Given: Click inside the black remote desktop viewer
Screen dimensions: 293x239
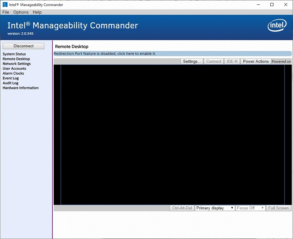Looking at the screenshot, I should 173,134.
